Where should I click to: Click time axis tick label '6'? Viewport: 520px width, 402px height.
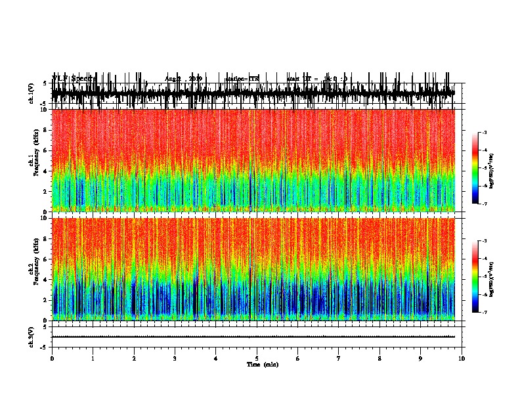tap(297, 358)
